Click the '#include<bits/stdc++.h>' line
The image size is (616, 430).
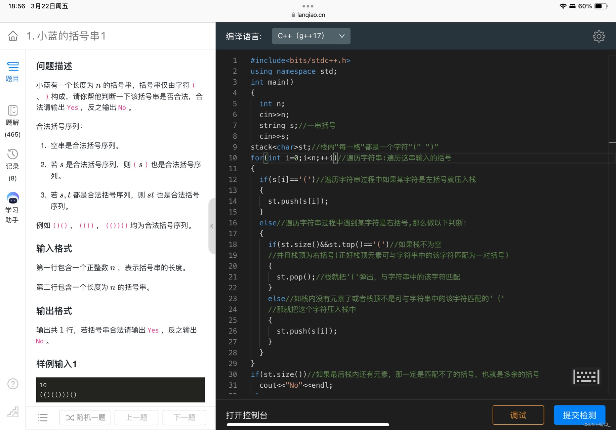tap(300, 60)
